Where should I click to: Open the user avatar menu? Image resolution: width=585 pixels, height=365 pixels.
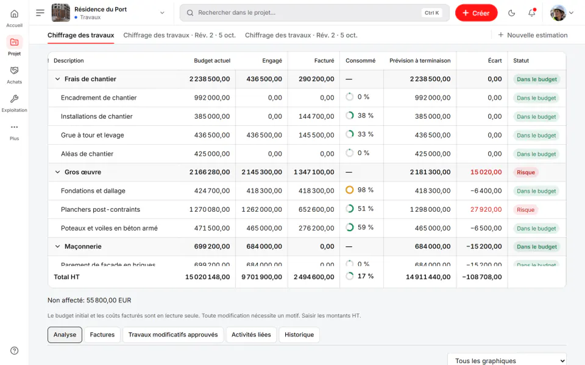[561, 13]
